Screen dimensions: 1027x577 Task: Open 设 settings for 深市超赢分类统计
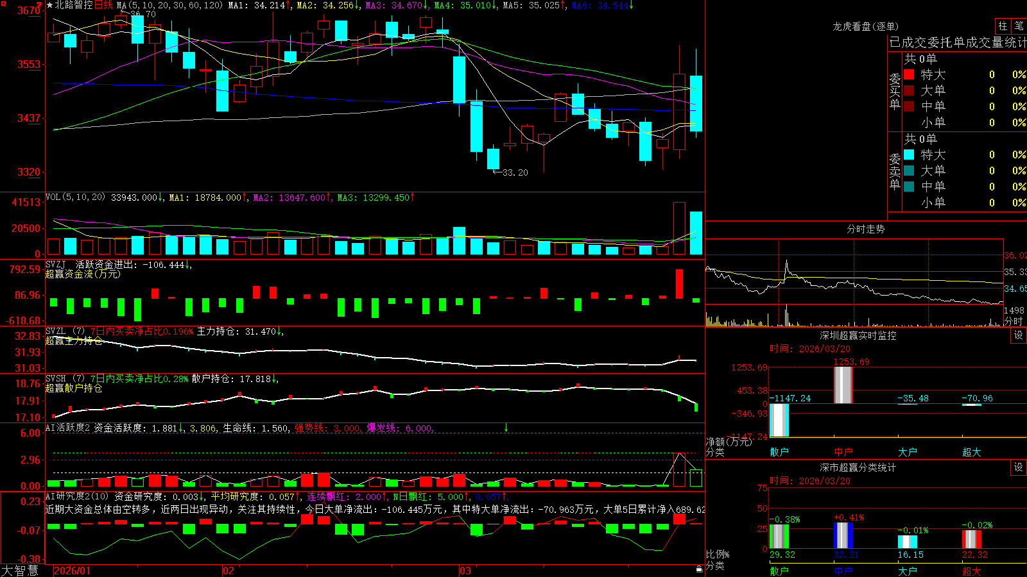(x=1019, y=467)
